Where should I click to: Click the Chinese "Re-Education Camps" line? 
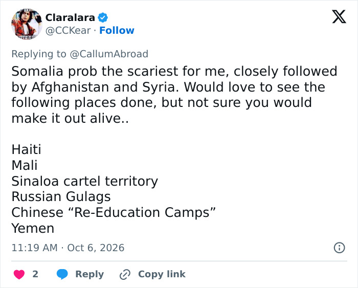click(114, 213)
